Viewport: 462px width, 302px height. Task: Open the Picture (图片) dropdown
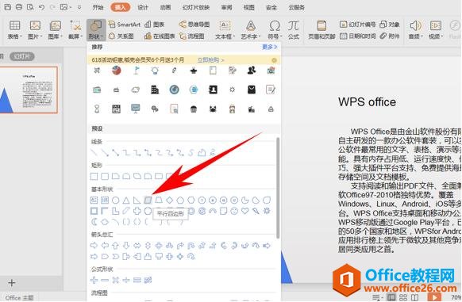coord(35,30)
